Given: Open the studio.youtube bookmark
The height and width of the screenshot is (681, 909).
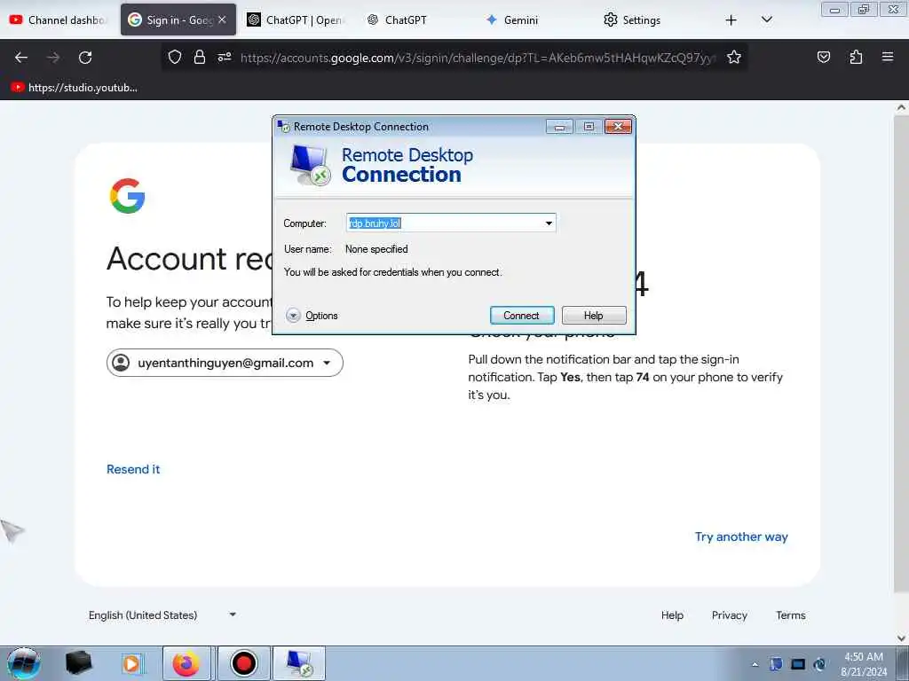Looking at the screenshot, I should point(75,88).
